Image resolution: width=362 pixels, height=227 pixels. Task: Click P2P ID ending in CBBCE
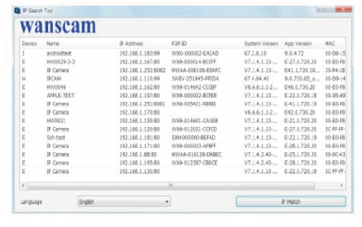(194, 163)
